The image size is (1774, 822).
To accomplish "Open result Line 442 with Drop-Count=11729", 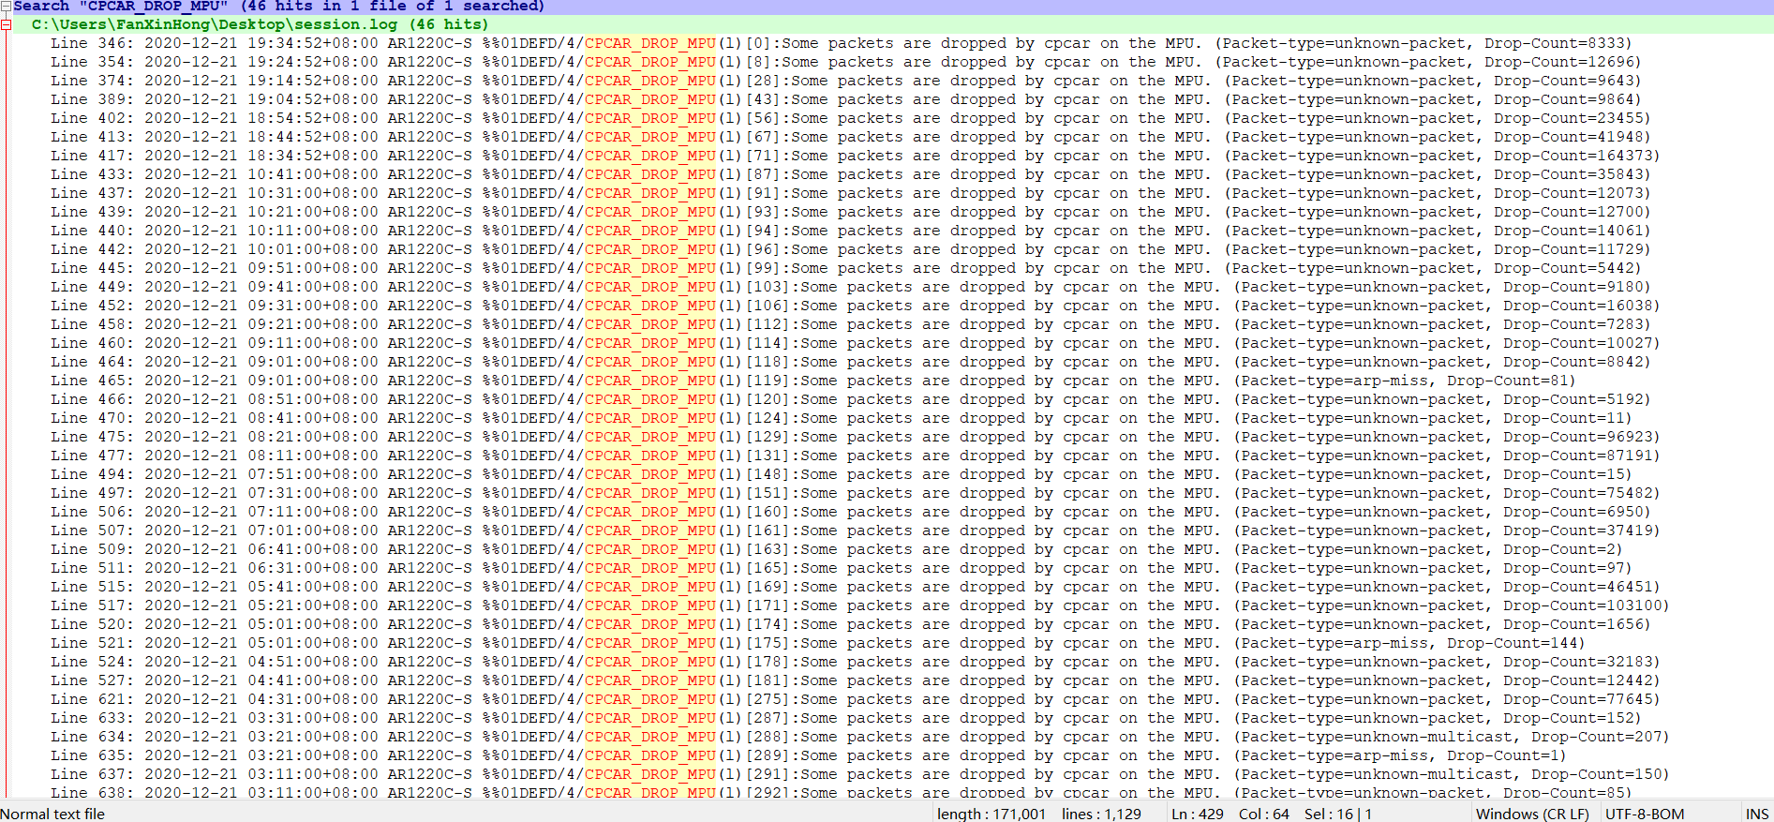I will click(x=851, y=249).
